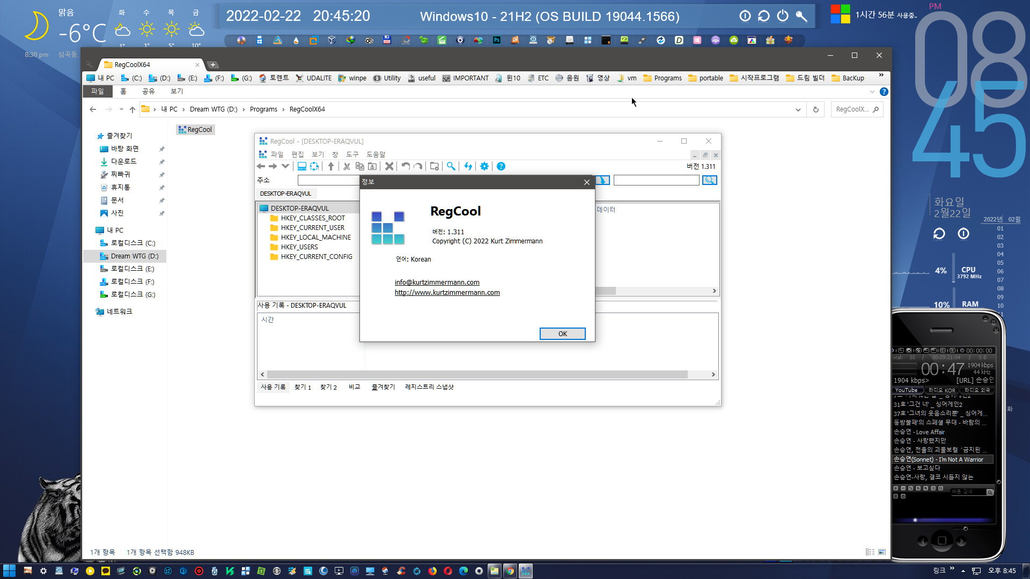
Task: Expand the Explorer ribbon chevron
Action: click(x=872, y=92)
